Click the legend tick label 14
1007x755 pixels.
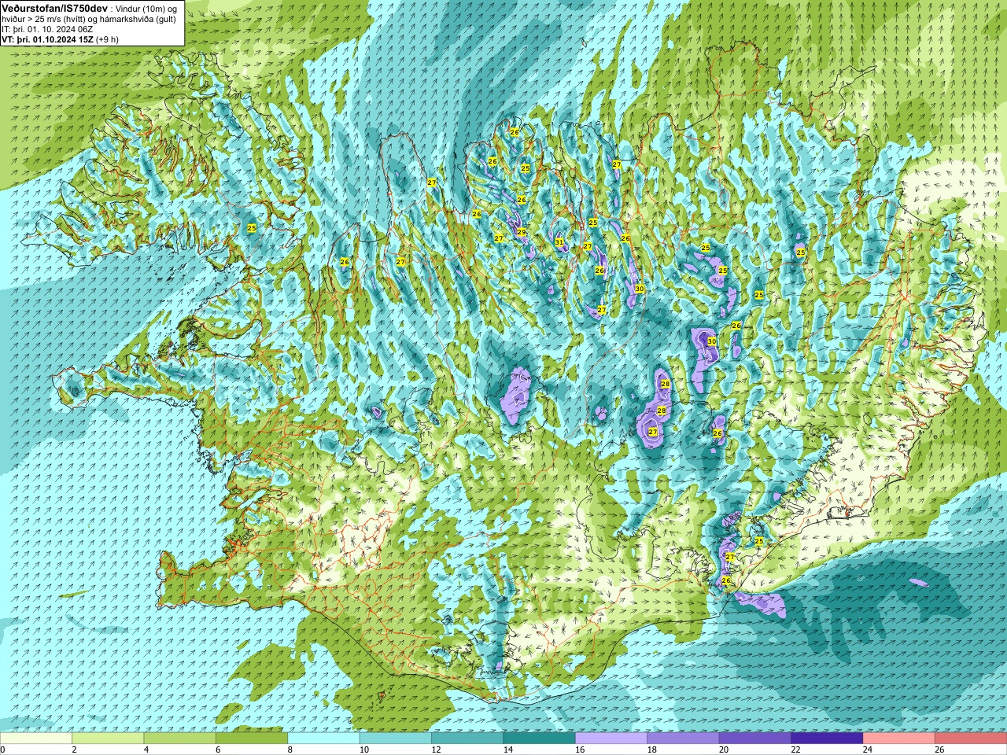coord(507,749)
